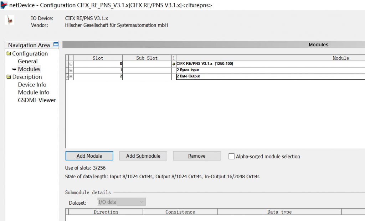
Task: Click the Navigation Area pin window icon
Action: [x=56, y=44]
